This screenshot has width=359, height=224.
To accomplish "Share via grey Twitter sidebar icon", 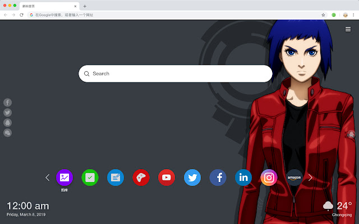I will (x=7, y=113).
